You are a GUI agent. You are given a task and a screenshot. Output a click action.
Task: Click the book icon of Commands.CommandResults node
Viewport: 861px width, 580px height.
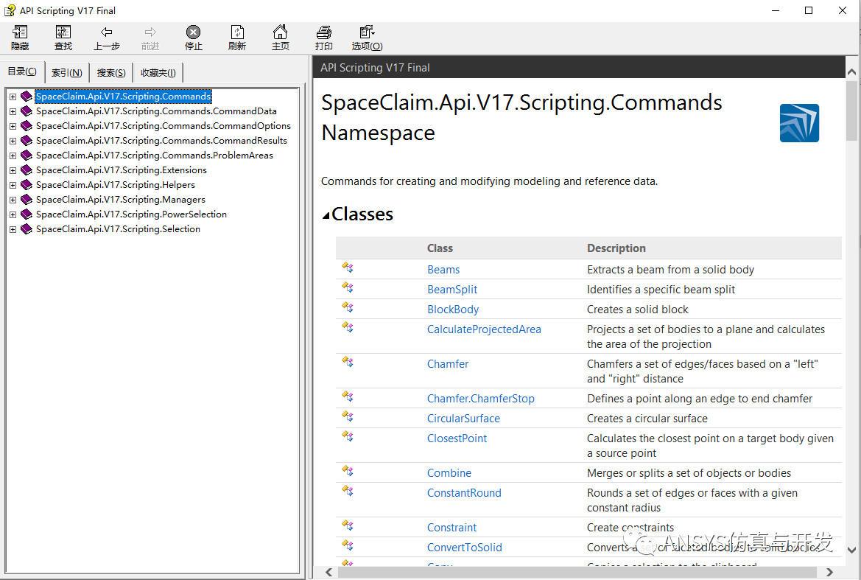coord(27,141)
